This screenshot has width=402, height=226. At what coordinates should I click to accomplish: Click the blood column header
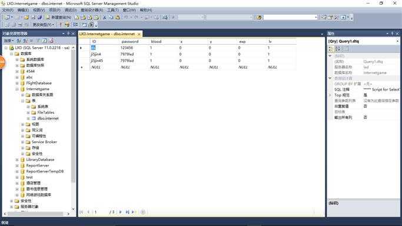click(x=164, y=41)
